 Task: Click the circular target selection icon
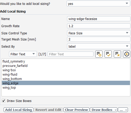pyautogui.click(x=127, y=54)
